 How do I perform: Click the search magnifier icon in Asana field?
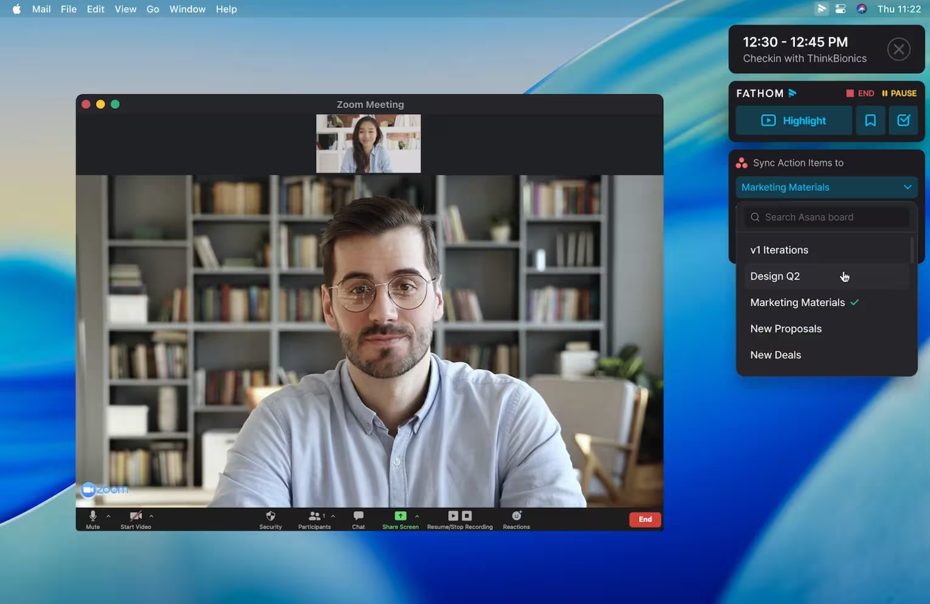click(x=755, y=217)
